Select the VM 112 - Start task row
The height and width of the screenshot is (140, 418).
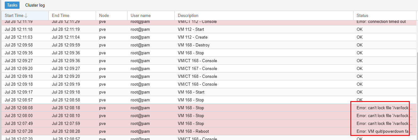coord(191,29)
